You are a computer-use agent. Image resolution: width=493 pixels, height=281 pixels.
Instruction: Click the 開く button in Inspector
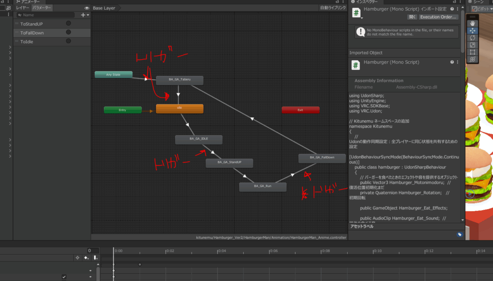click(412, 17)
